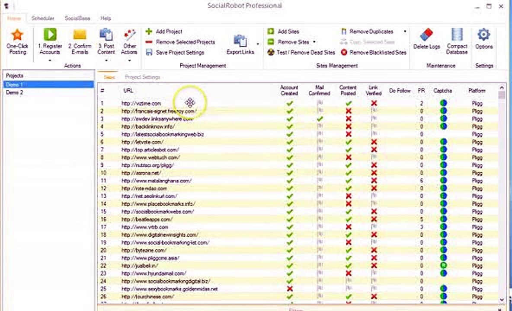This screenshot has height=311, width=512.
Task: Sort by Captcha column header
Action: tap(442, 90)
